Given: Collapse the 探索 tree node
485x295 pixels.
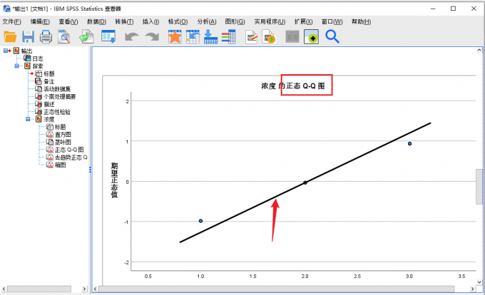Looking at the screenshot, I should [x=16, y=66].
